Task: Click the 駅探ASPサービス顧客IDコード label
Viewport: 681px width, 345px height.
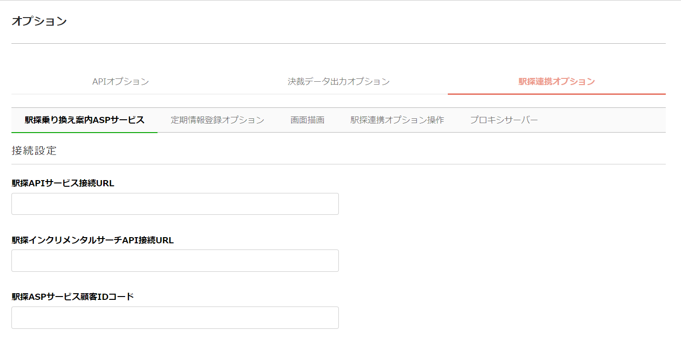Action: tap(73, 297)
